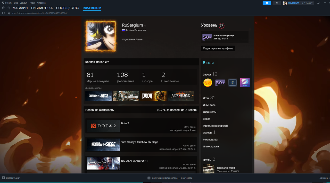Click 2 В желаемом stat

pyautogui.click(x=170, y=77)
